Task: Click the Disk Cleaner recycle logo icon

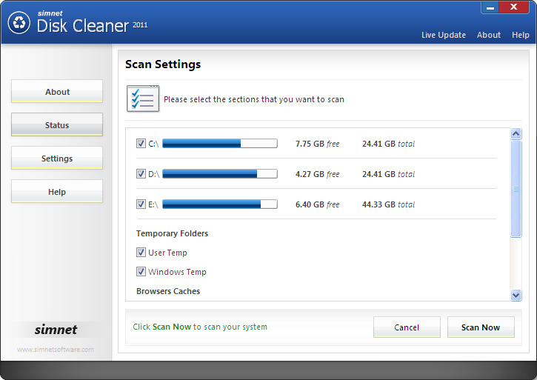Action: tap(19, 23)
